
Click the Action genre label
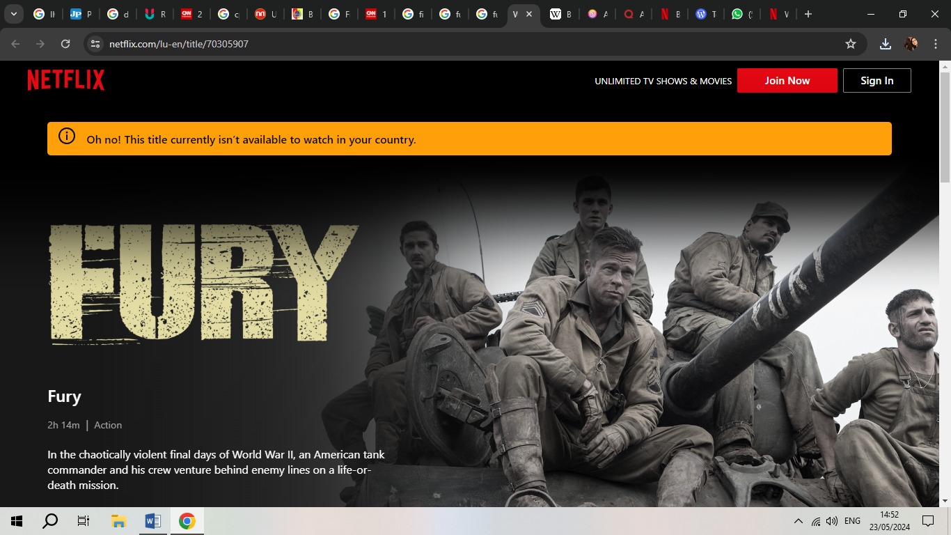coord(108,425)
